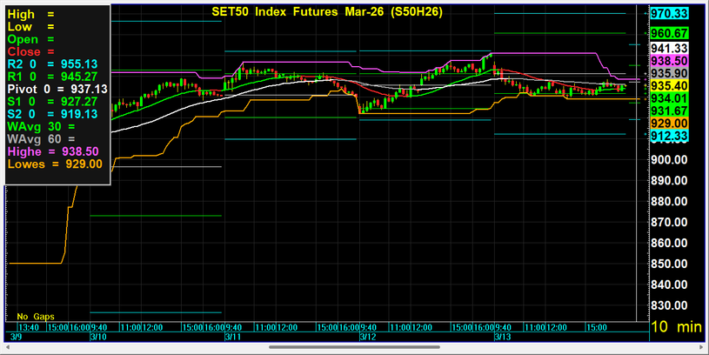Click the green 960.67 price tag
The image size is (709, 355).
pyautogui.click(x=670, y=33)
